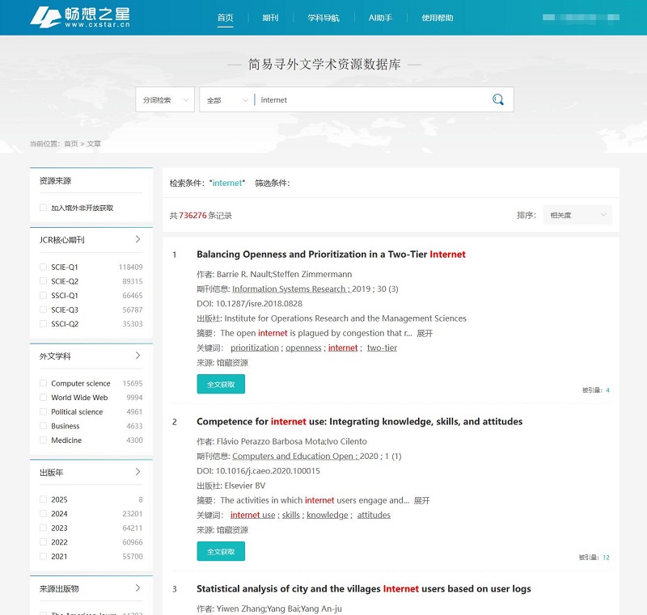Click the blurred user account area

coord(581,17)
